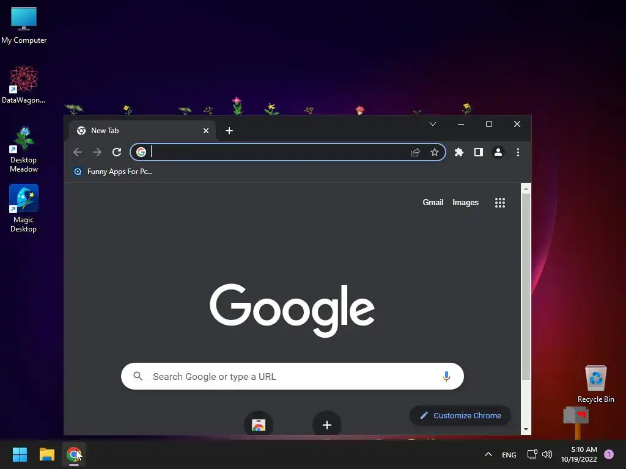Open the Chrome profile avatar icon
626x469 pixels.
pyautogui.click(x=498, y=152)
